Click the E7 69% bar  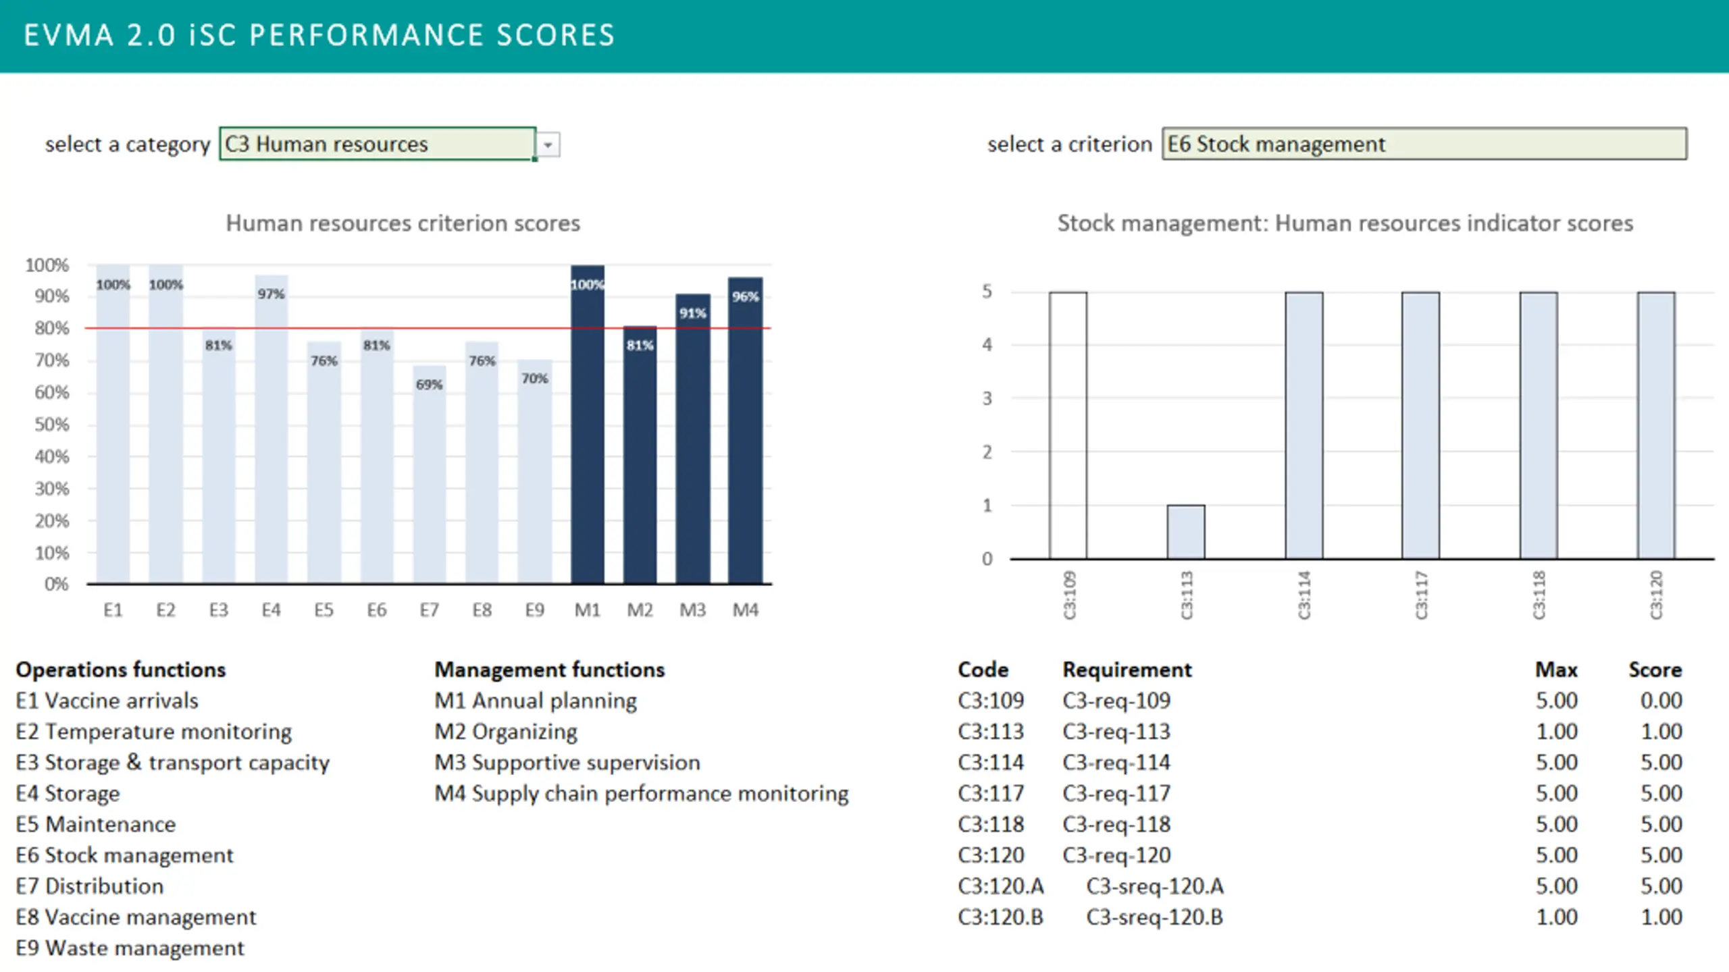coord(430,474)
